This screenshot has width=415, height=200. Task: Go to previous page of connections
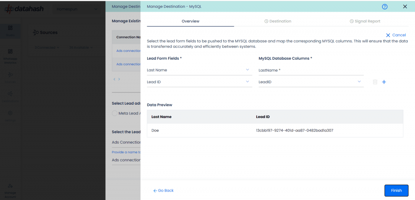click(x=114, y=79)
